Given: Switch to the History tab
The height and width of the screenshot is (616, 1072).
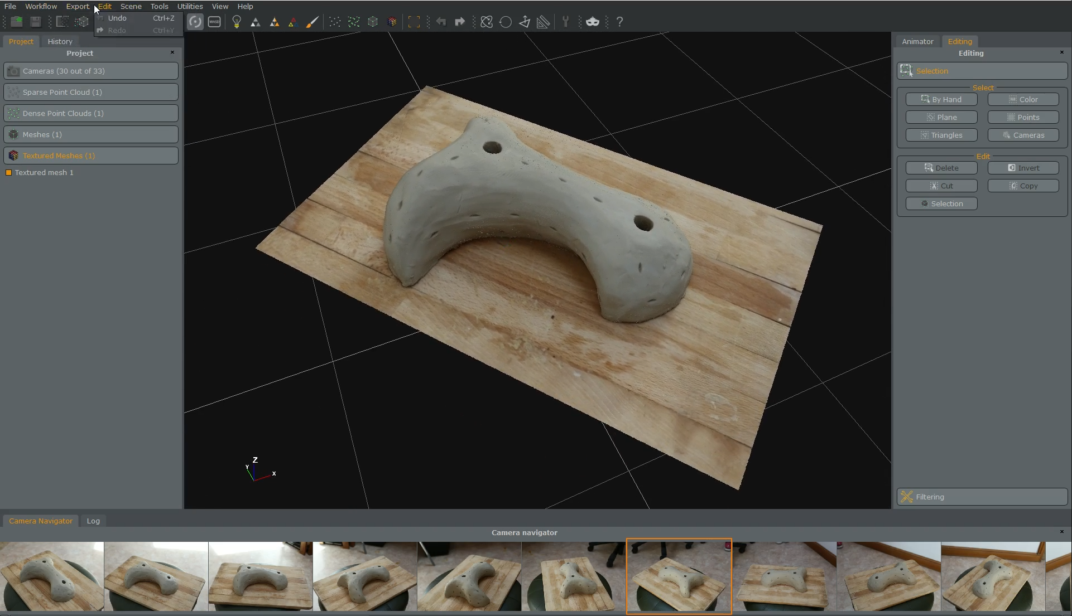Looking at the screenshot, I should tap(60, 42).
